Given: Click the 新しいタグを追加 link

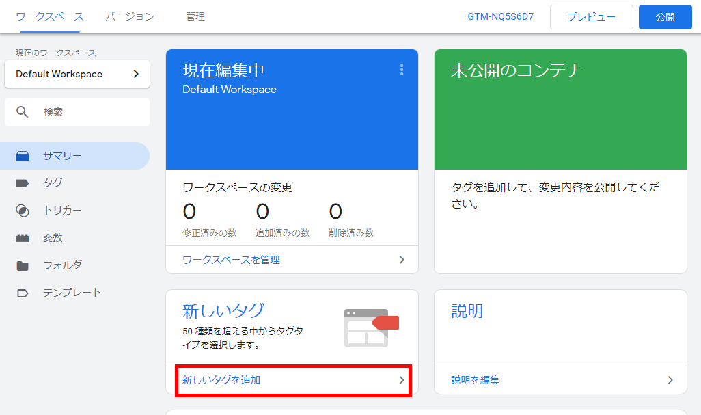Looking at the screenshot, I should tap(221, 380).
